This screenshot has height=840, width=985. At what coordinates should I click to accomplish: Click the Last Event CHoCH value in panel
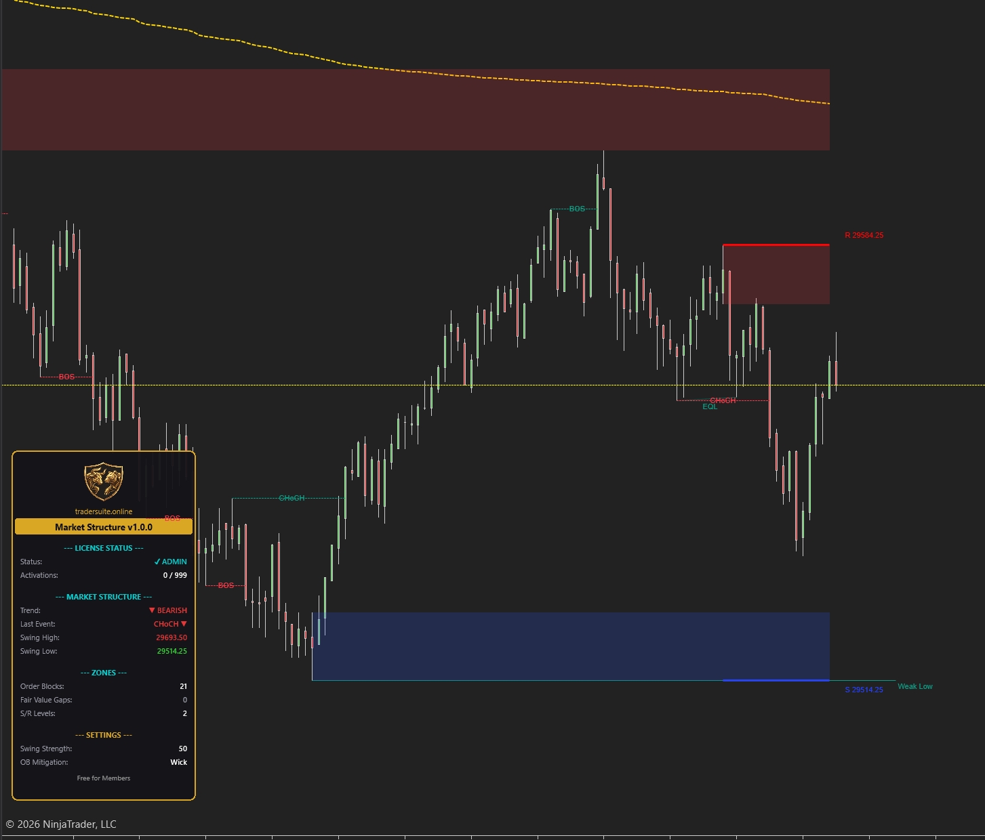170,624
